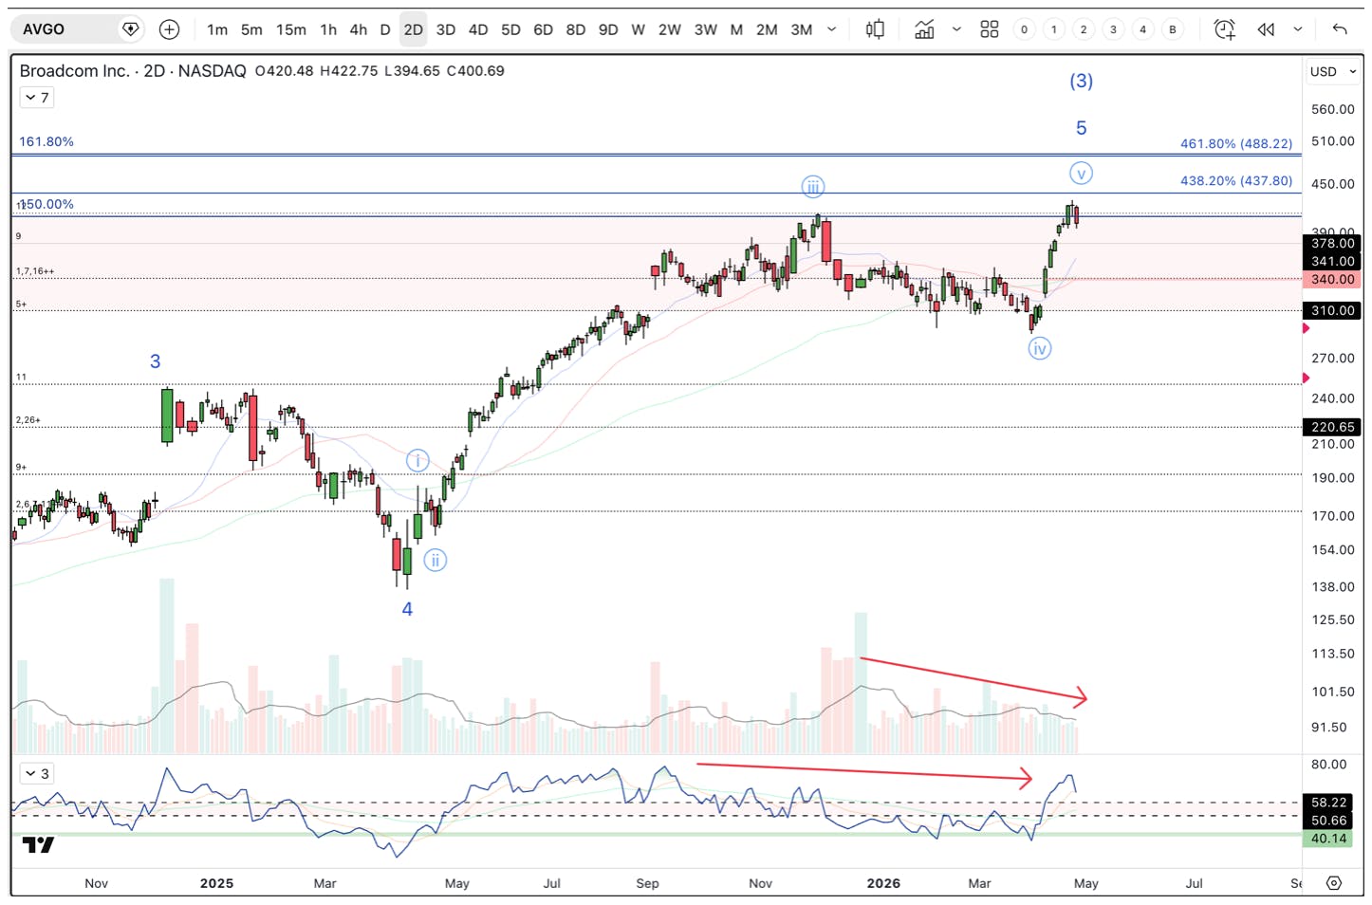Screen dimensions: 1372x905
Task: Open the chevron next to Indicators icon
Action: pyautogui.click(x=956, y=29)
